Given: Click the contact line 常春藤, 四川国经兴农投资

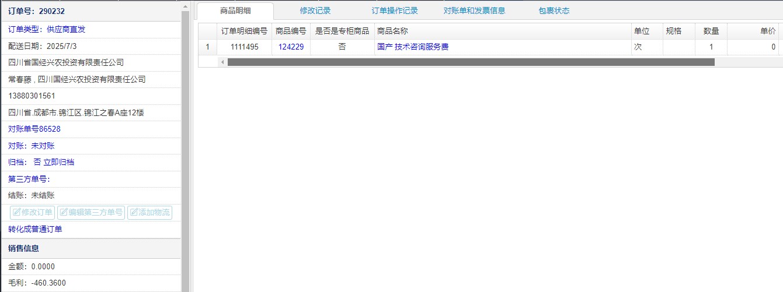Looking at the screenshot, I should 77,79.
